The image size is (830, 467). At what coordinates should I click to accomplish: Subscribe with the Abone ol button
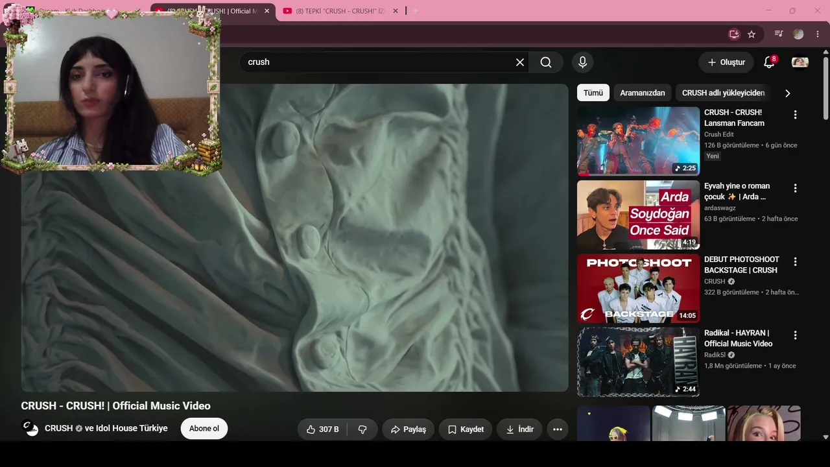[x=204, y=429]
